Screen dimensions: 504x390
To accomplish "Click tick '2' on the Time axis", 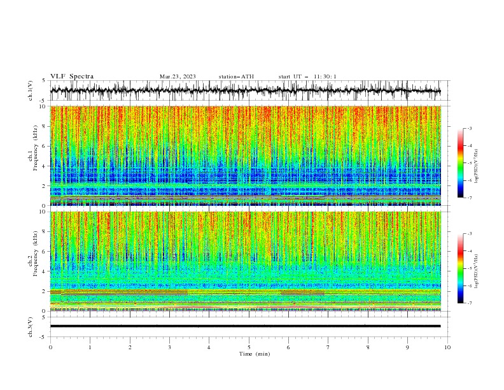I will point(130,347).
